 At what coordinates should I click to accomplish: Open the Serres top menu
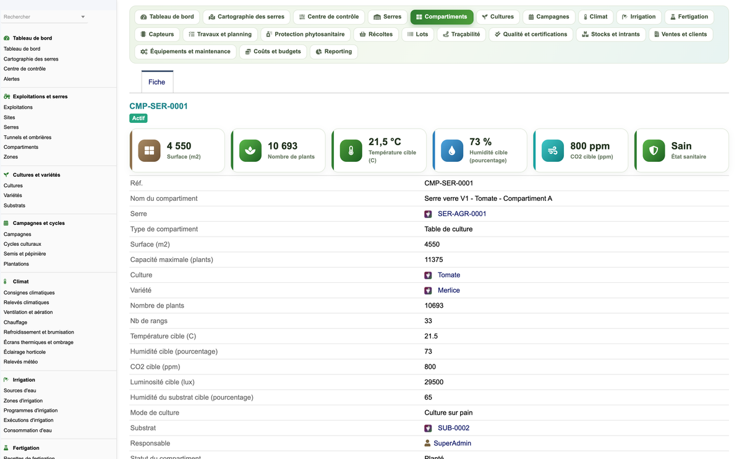(387, 17)
